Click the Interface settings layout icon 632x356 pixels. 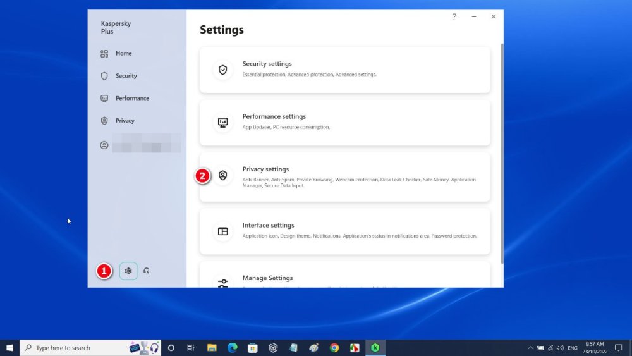pos(223,231)
